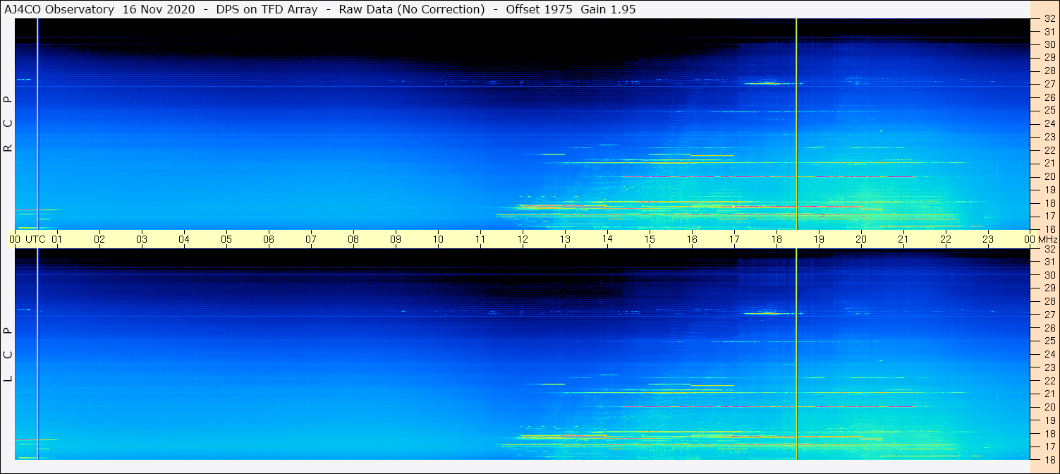Click the 23 hour label on the time axis
The width and height of the screenshot is (1060, 474).
pos(988,239)
